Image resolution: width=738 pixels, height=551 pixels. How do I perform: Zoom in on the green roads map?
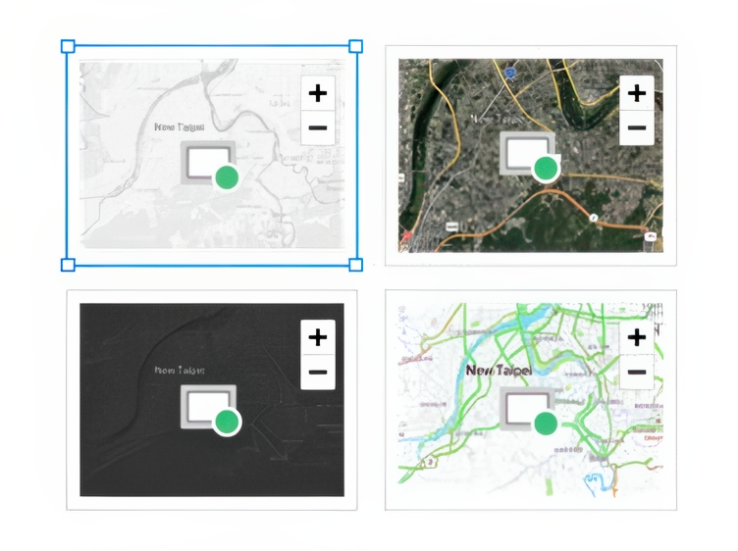pyautogui.click(x=636, y=337)
